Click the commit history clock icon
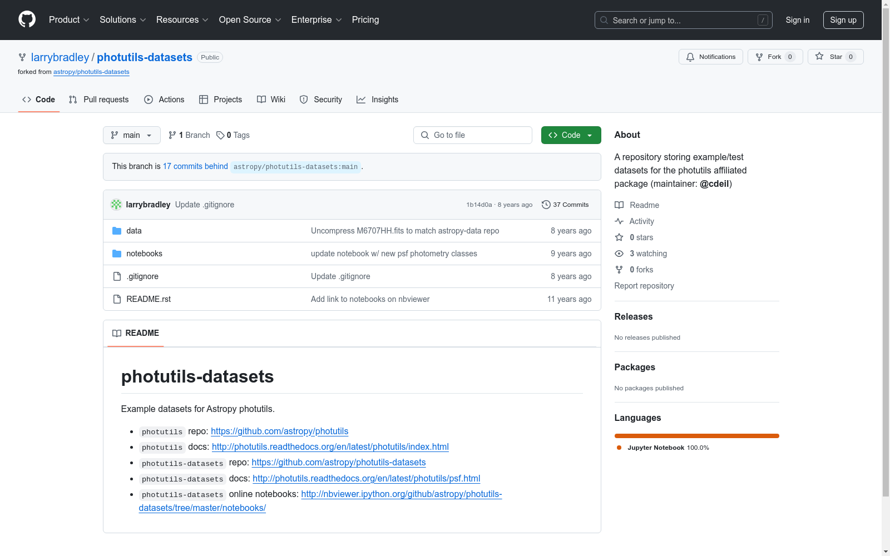Image resolution: width=890 pixels, height=556 pixels. pyautogui.click(x=546, y=205)
